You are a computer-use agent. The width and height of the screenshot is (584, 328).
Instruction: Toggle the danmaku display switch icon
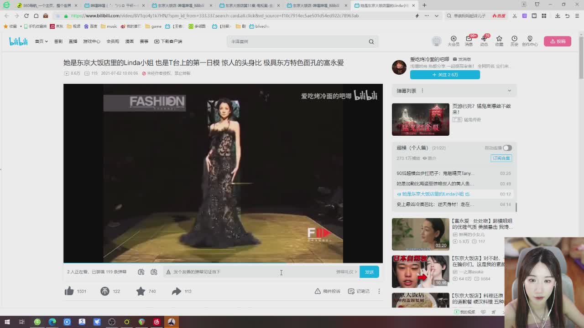[x=141, y=272]
